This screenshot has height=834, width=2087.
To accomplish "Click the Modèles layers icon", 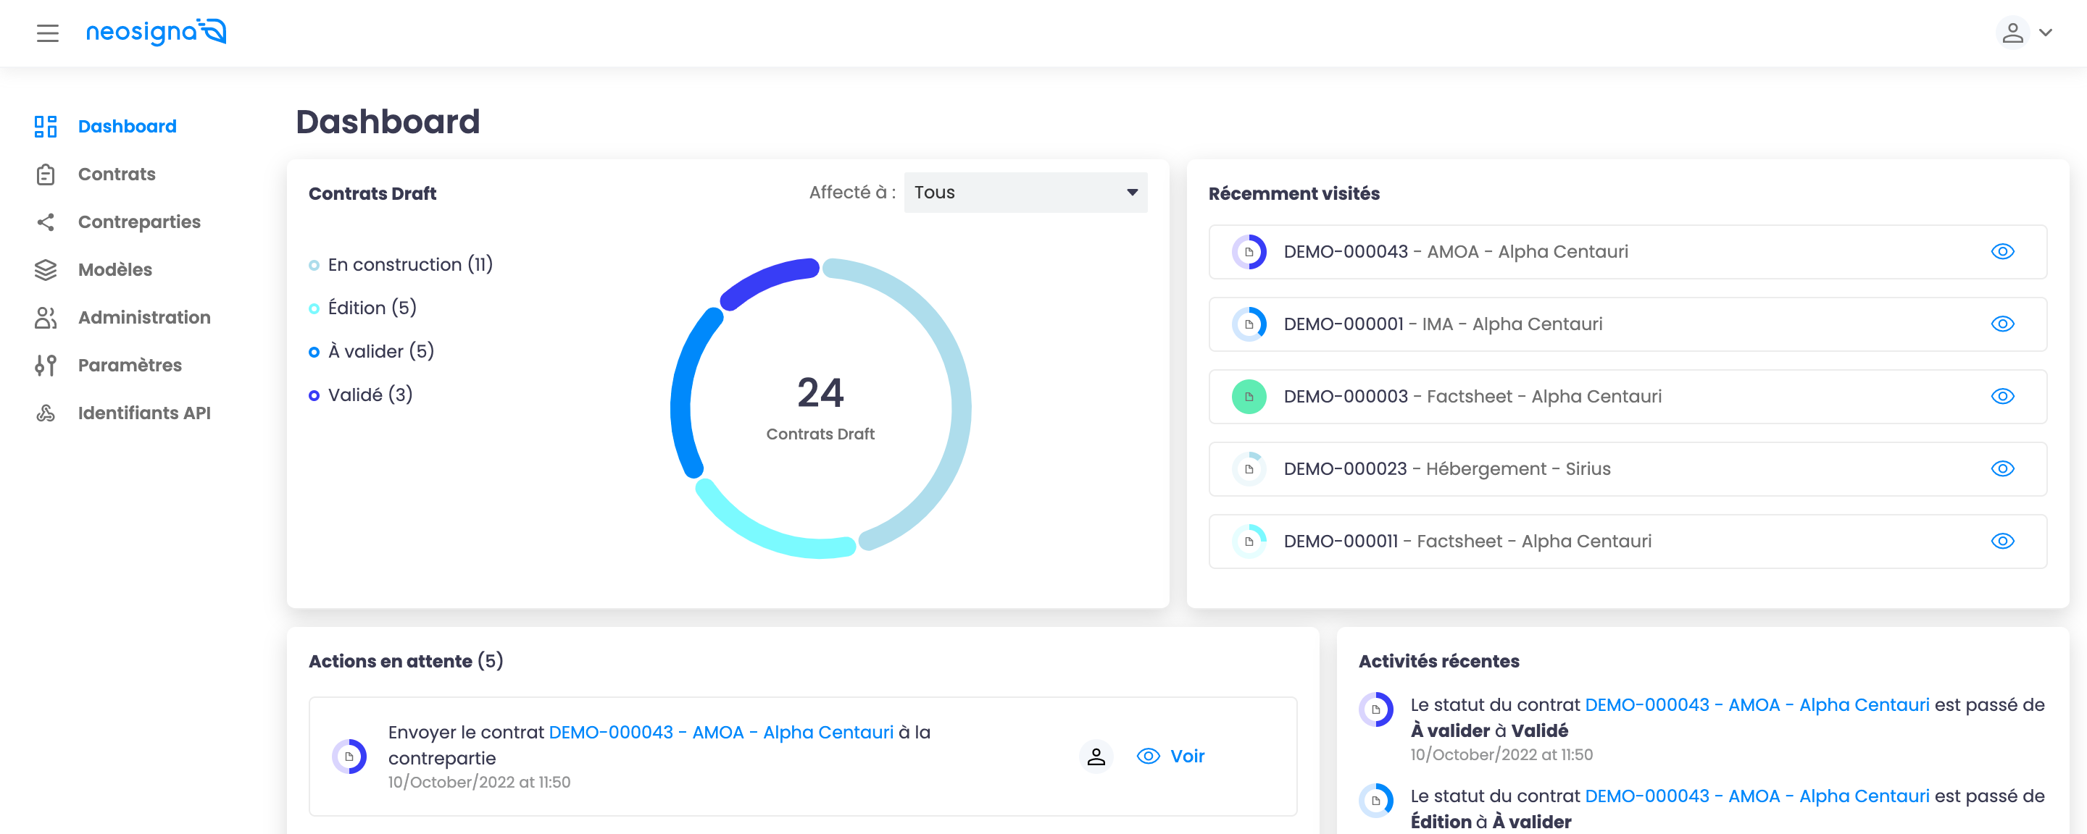I will click(x=46, y=269).
